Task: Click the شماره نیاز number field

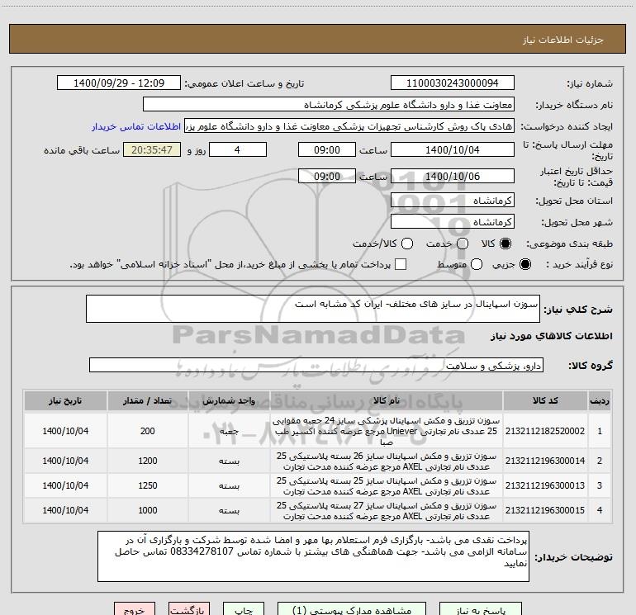Action: pos(453,83)
